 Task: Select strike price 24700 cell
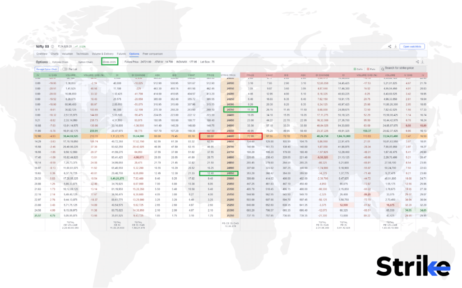(231, 147)
